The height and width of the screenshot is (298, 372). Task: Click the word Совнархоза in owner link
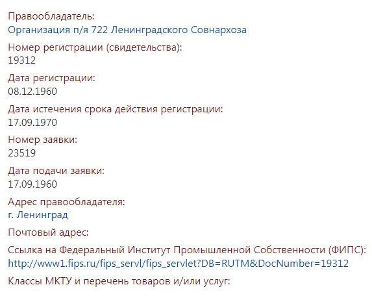[219, 30]
